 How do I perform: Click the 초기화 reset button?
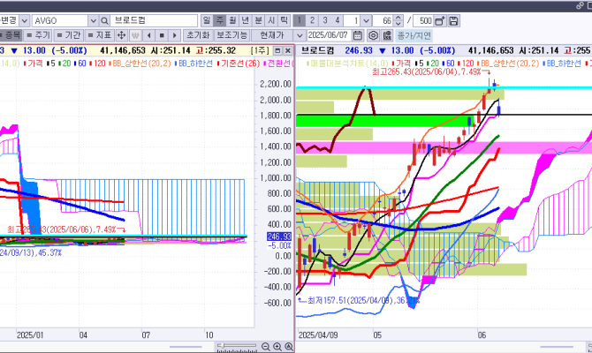tap(196, 34)
